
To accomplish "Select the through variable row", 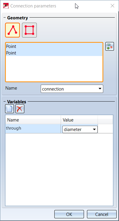I will click(33, 129).
